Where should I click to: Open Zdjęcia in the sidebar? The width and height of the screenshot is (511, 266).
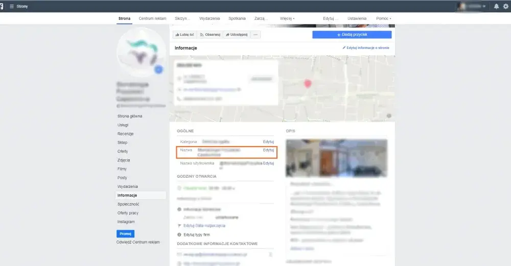(x=124, y=160)
